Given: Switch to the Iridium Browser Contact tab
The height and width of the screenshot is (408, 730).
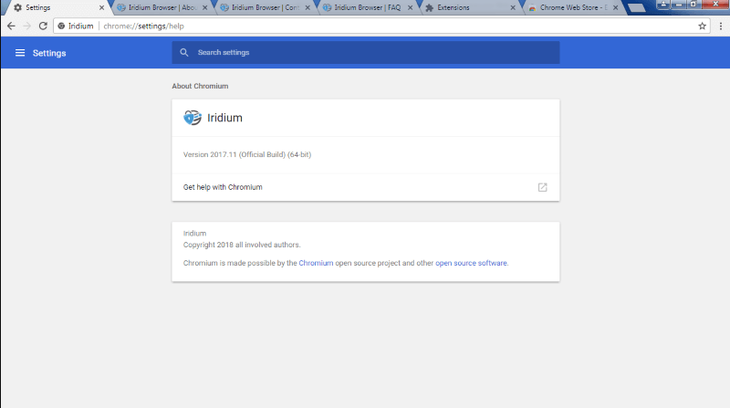Looking at the screenshot, I should (266, 7).
